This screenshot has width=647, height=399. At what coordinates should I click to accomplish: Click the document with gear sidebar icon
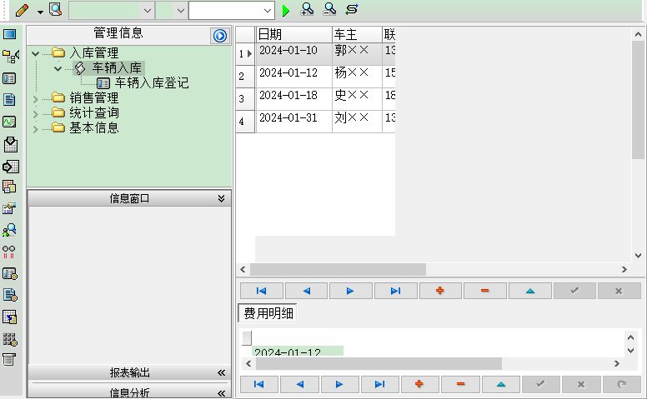click(10, 295)
